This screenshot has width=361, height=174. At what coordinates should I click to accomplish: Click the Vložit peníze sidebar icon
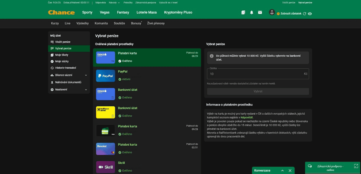pyautogui.click(x=52, y=42)
